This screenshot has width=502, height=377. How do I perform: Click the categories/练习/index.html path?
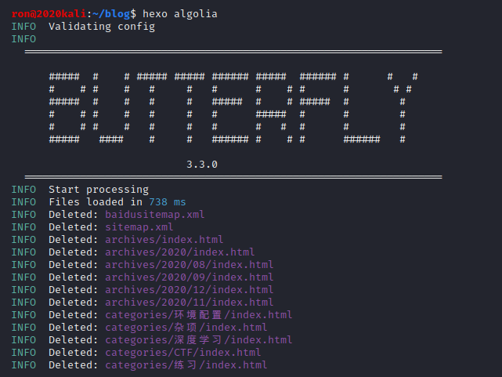[x=186, y=364]
